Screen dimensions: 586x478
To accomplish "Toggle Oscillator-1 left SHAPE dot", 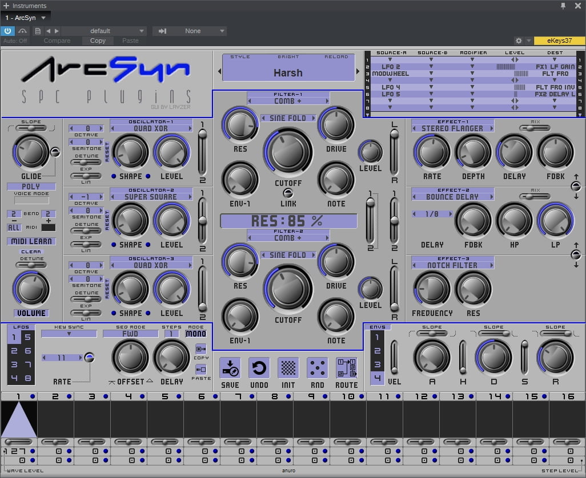I will pos(114,176).
